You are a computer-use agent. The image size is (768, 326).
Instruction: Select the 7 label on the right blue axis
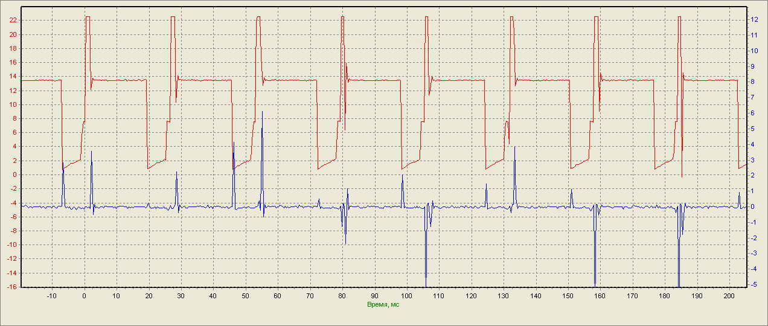pyautogui.click(x=752, y=98)
